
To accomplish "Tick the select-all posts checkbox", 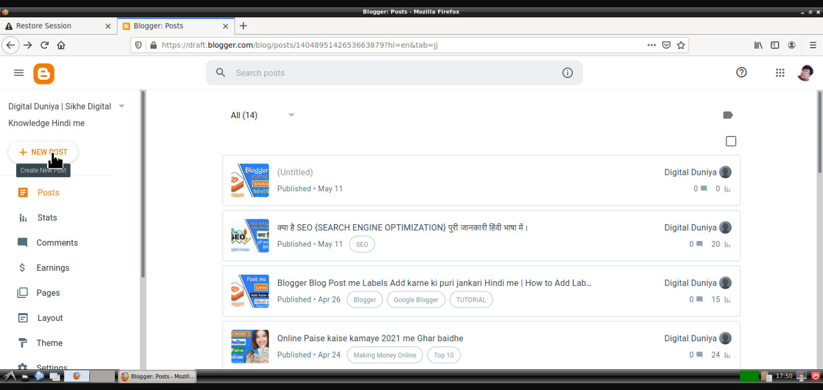I will (x=731, y=141).
